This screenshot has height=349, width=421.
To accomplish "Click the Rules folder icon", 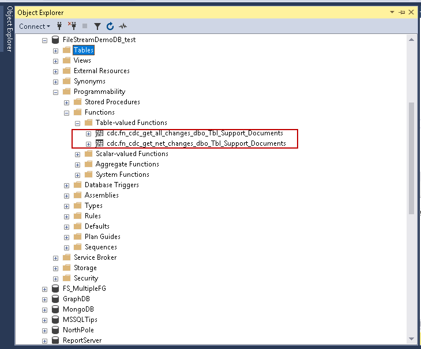I will click(78, 216).
